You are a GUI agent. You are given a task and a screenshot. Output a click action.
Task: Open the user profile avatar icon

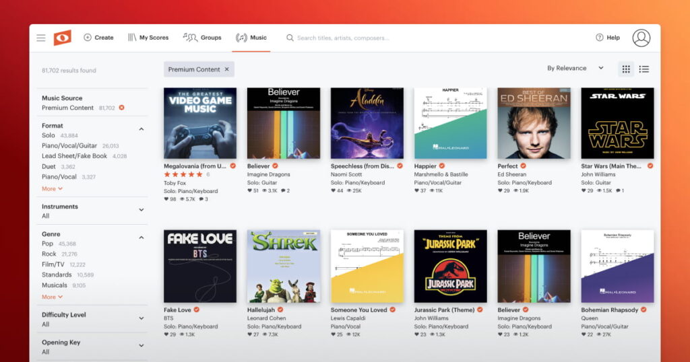pos(641,38)
